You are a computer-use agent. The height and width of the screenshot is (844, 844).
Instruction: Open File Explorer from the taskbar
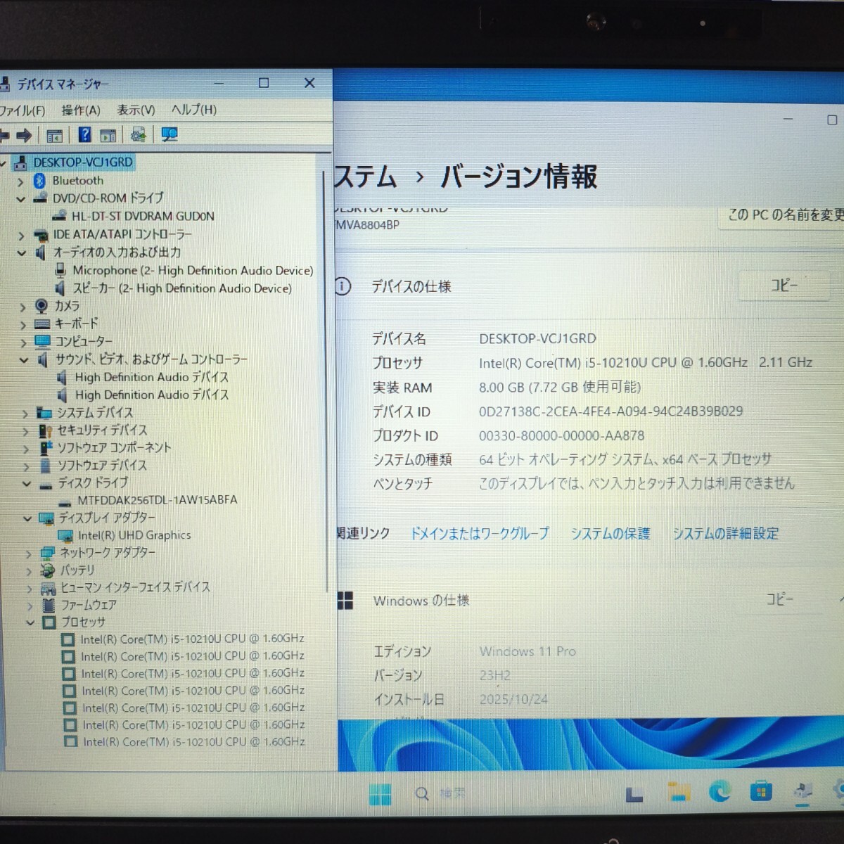click(679, 792)
